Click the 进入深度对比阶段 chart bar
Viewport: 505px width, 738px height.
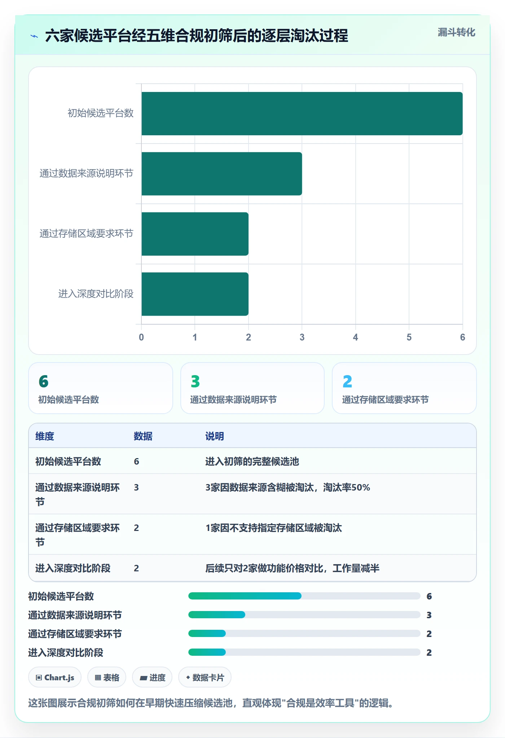[x=195, y=294]
